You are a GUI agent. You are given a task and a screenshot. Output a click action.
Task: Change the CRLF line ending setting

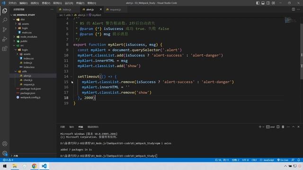coord(254,160)
